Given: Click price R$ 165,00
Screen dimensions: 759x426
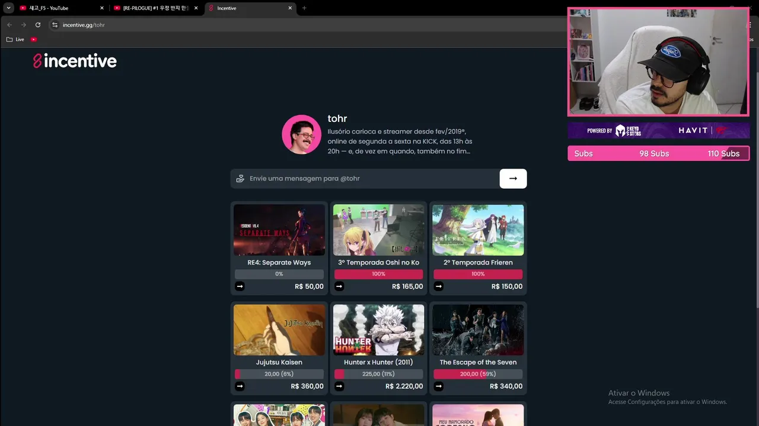Looking at the screenshot, I should (x=407, y=286).
